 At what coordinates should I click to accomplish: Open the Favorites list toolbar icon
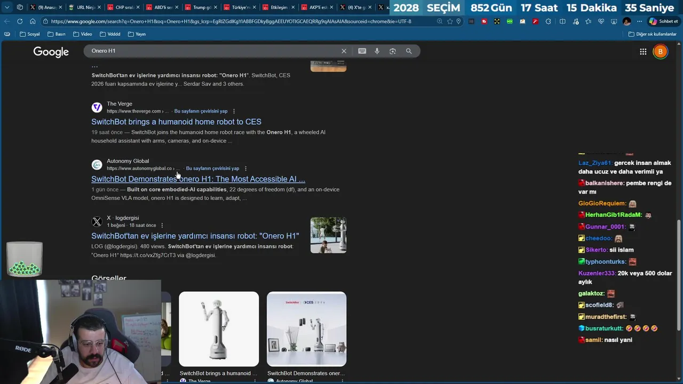point(588,21)
